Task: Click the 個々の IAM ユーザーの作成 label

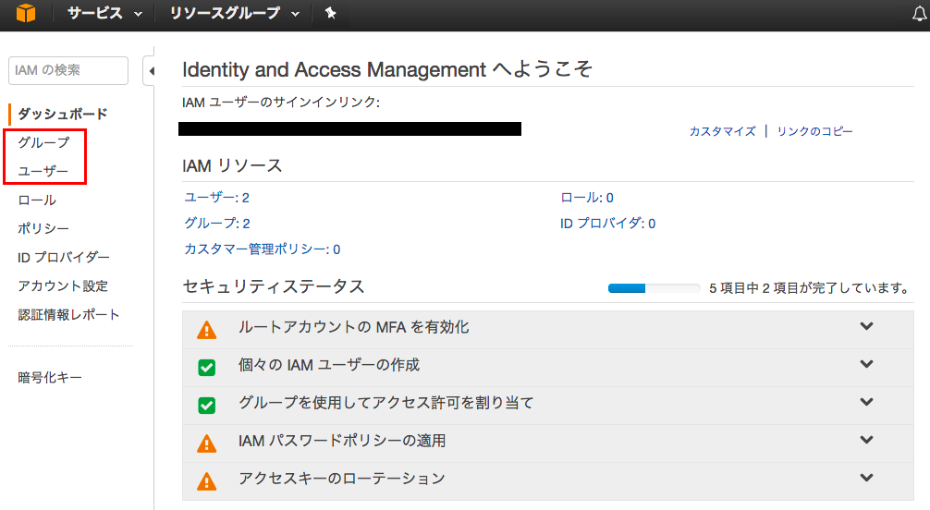Action: click(329, 365)
